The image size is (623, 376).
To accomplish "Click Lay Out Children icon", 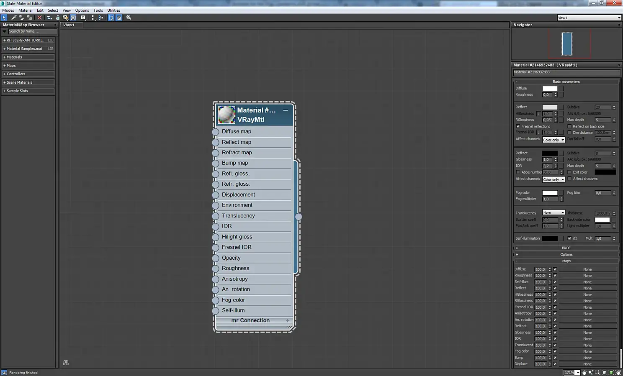I will tap(101, 18).
